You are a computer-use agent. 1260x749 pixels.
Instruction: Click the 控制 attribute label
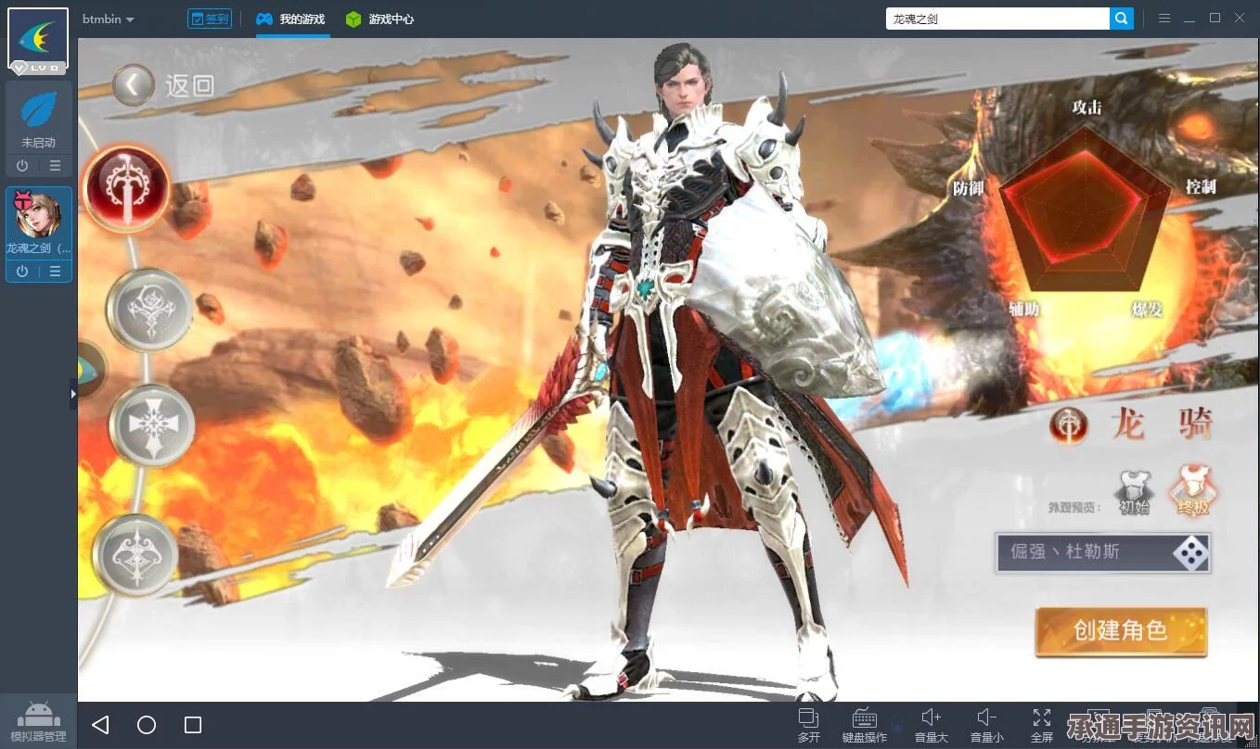1200,187
